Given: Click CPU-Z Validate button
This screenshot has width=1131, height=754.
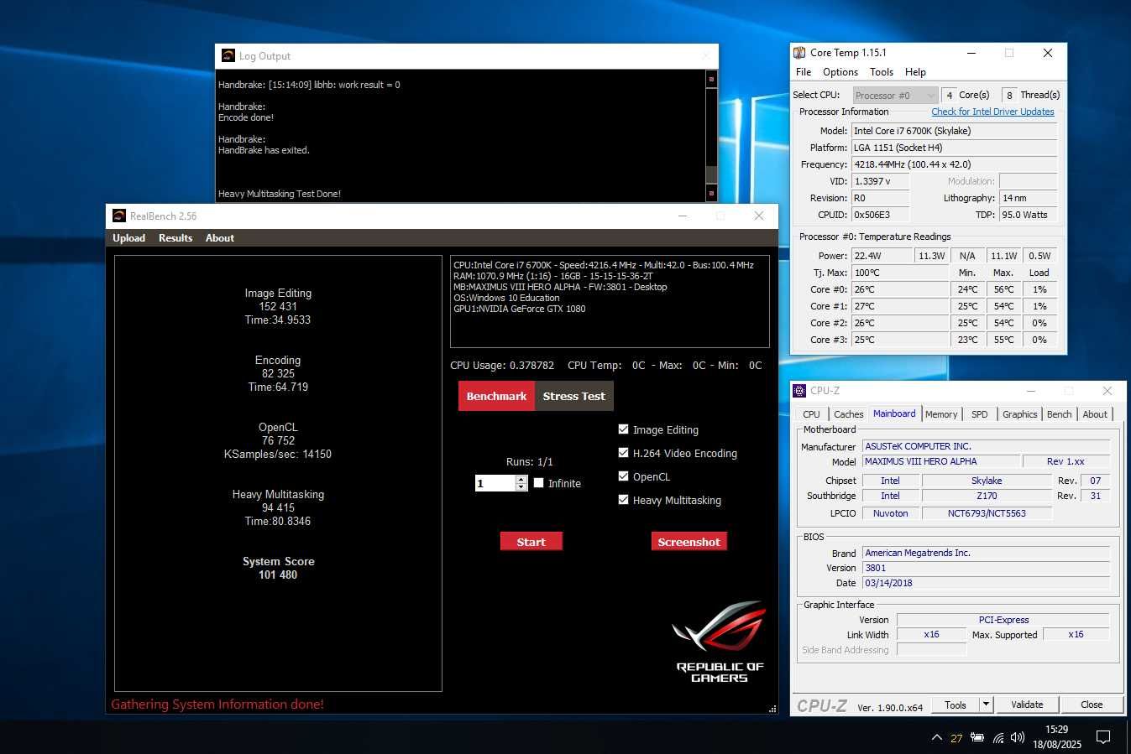Looking at the screenshot, I should 1027,705.
